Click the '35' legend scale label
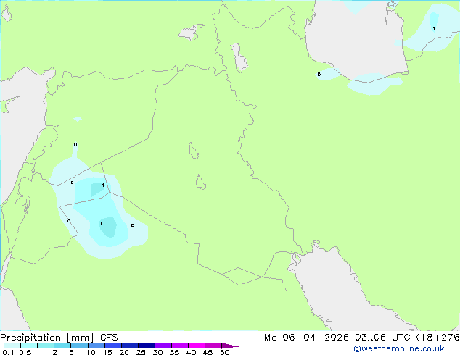Image resolution: width=460 pixels, height=355 pixels. click(x=174, y=352)
